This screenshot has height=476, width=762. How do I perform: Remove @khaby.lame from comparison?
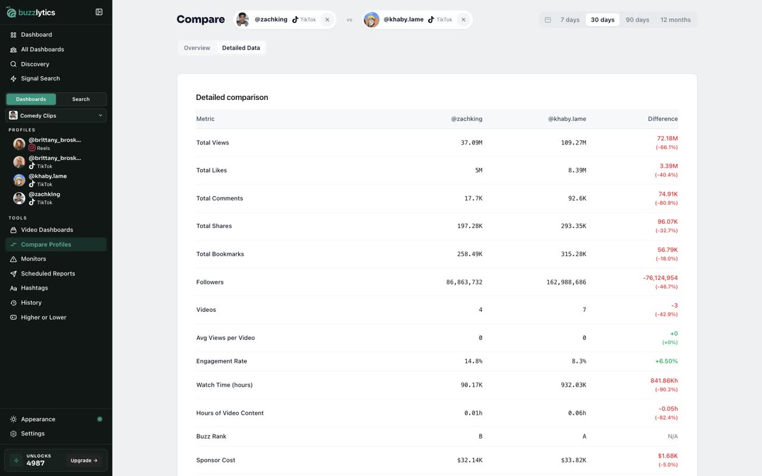pyautogui.click(x=463, y=20)
